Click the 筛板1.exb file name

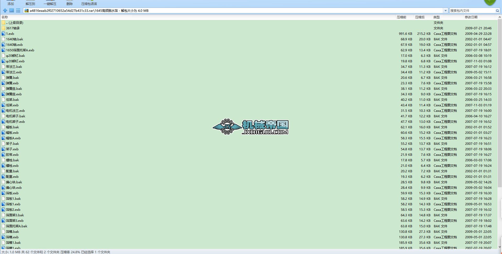13,204
